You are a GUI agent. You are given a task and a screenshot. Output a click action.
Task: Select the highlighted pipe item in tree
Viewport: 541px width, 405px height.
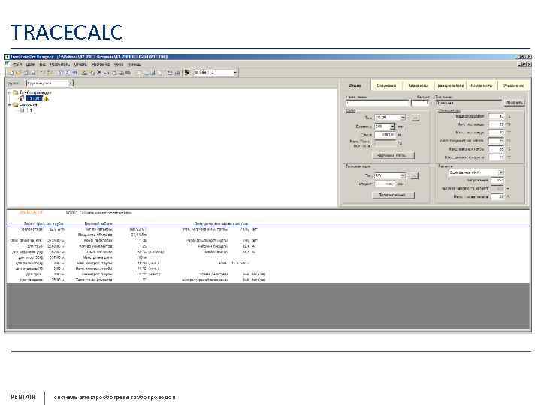(35, 98)
